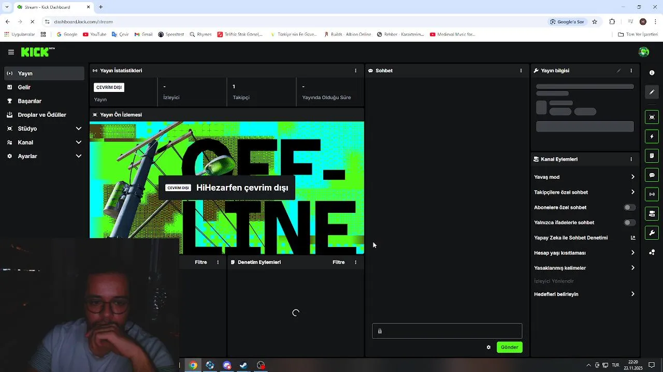Open a new browser tab
The image size is (663, 372).
point(100,7)
